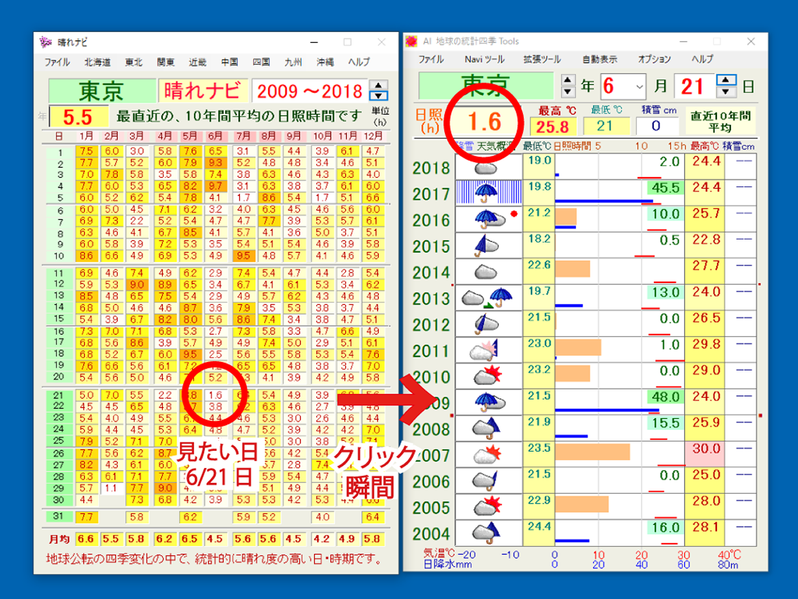
Task: Click the yellow 晴れナビ label button
Action: tap(204, 92)
